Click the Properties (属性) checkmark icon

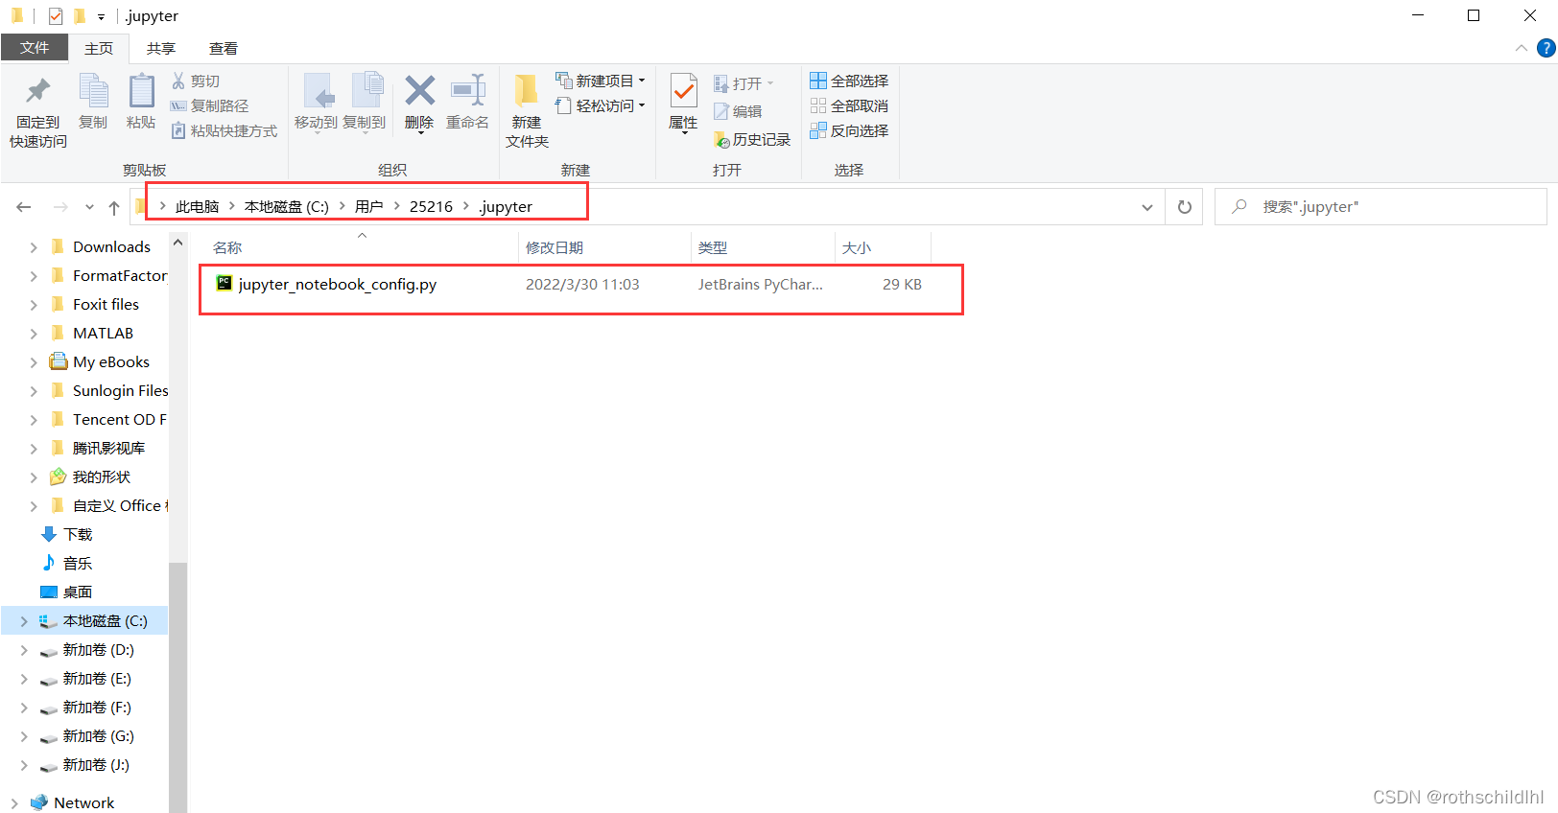pos(683,92)
